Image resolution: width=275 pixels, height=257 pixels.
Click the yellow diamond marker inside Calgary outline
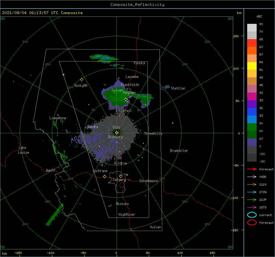coord(121,176)
